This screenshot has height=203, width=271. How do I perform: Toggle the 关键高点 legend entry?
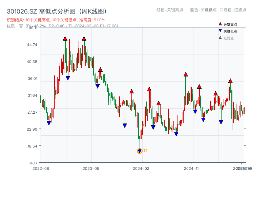[230, 24]
